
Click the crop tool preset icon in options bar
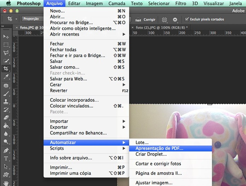tap(10, 19)
